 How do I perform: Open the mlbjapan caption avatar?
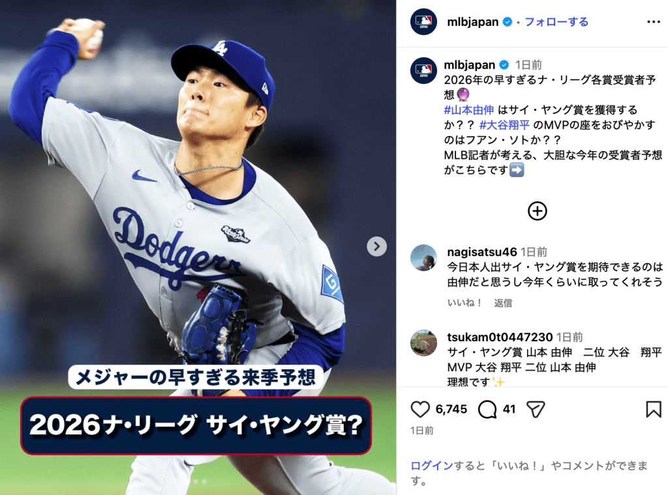point(423,70)
